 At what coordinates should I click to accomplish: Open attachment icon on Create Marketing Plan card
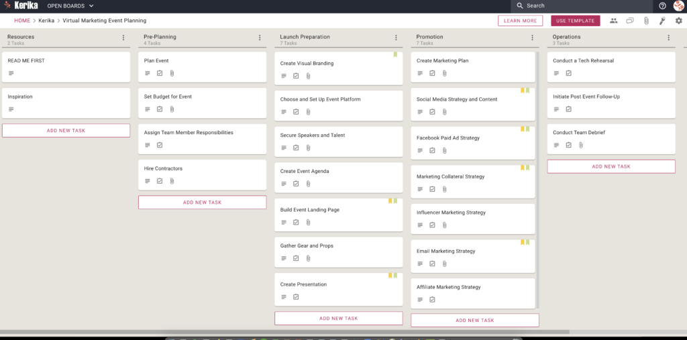[x=444, y=73]
